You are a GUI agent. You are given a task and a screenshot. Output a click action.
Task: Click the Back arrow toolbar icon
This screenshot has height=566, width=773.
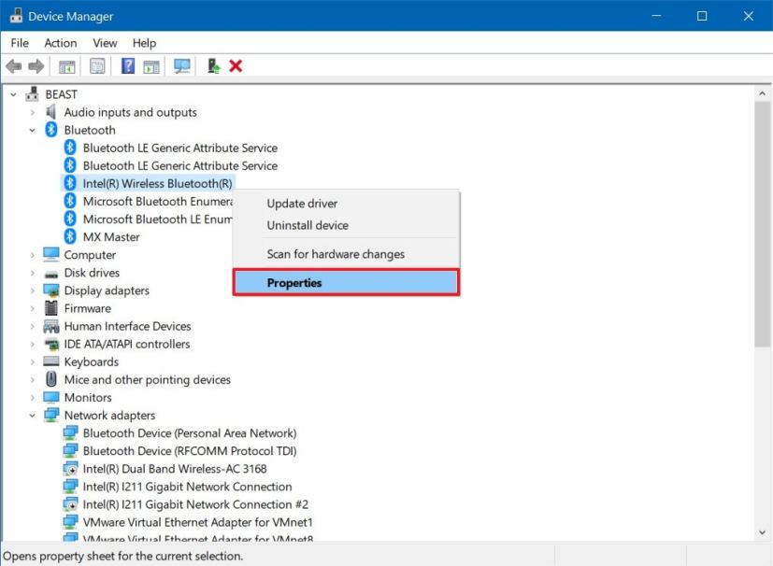pyautogui.click(x=14, y=66)
